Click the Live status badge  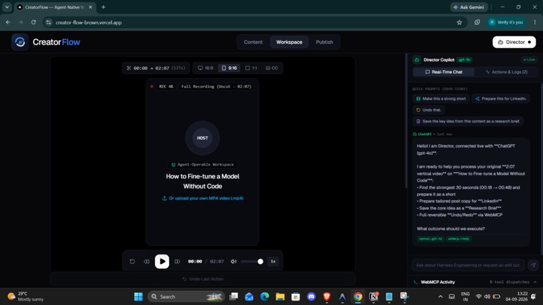(x=529, y=60)
